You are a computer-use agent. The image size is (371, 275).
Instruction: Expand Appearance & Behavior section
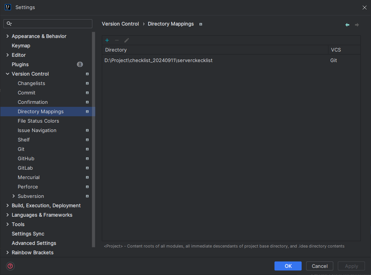8,36
